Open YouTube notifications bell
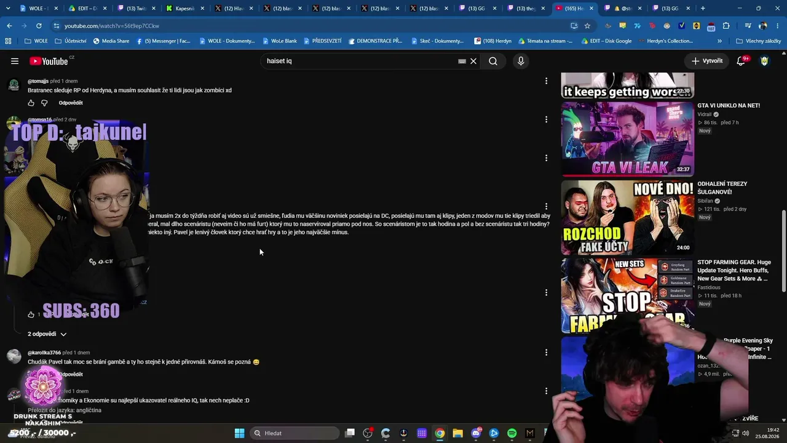The height and width of the screenshot is (443, 787). (742, 61)
